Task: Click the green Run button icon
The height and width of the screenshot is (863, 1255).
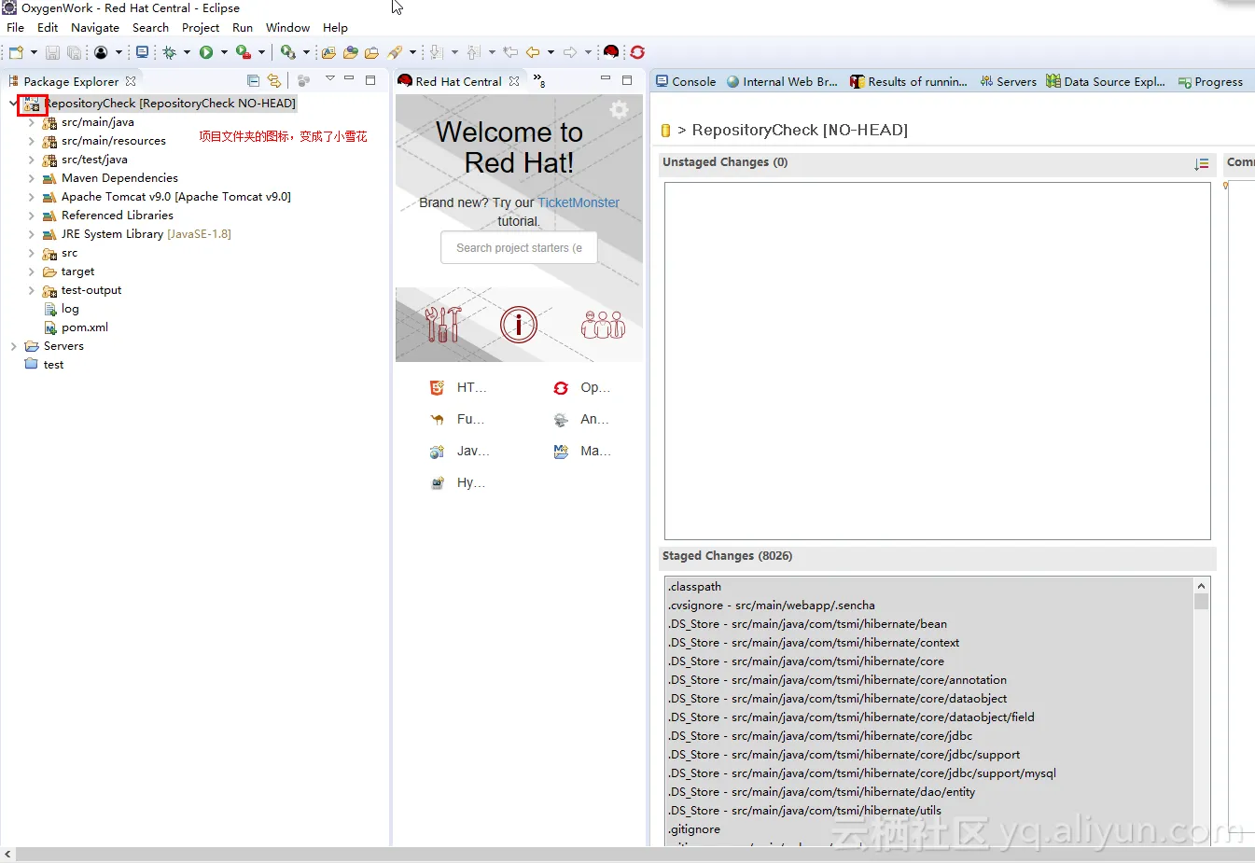Action: point(206,52)
